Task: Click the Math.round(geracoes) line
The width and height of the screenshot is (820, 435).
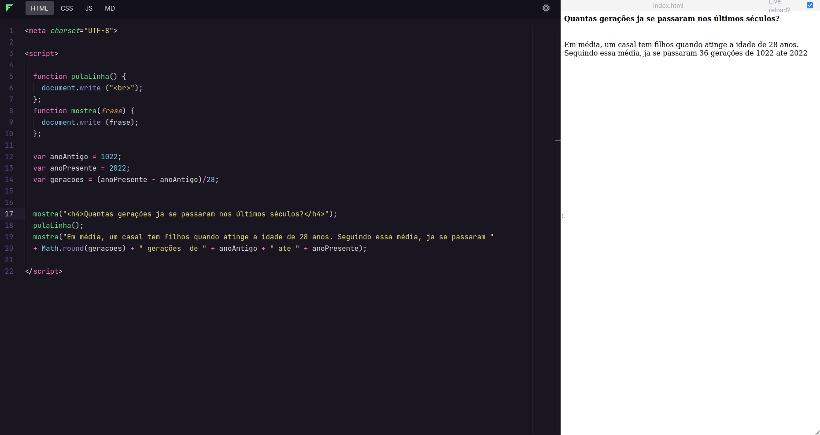Action: click(200, 248)
